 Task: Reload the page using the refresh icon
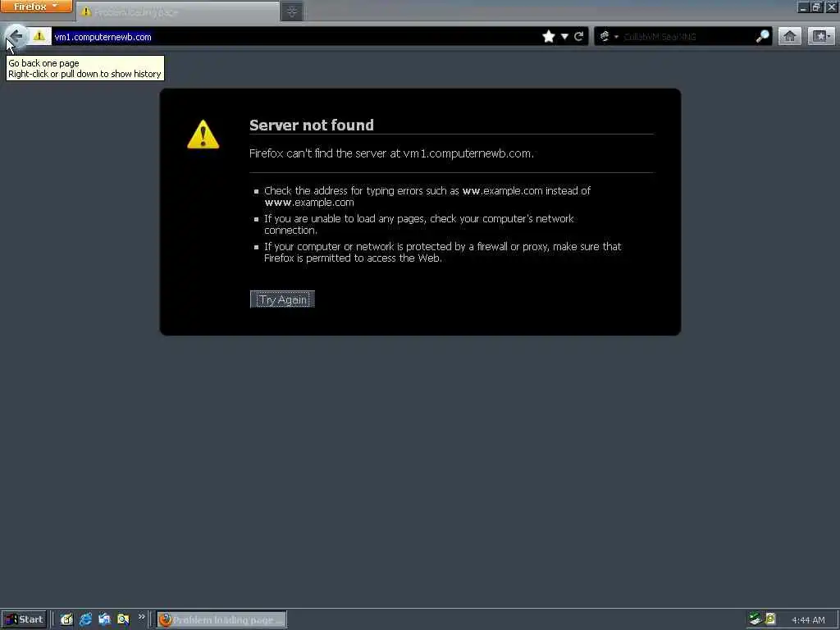click(x=578, y=36)
